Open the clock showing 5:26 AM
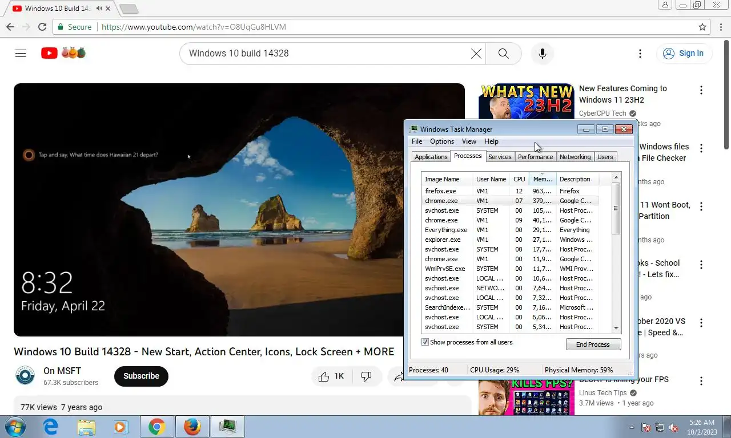The width and height of the screenshot is (731, 438). [702, 427]
